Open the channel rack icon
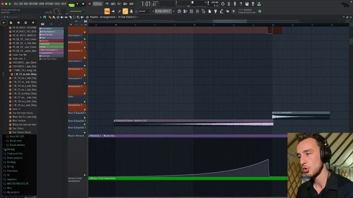 pos(191,11)
